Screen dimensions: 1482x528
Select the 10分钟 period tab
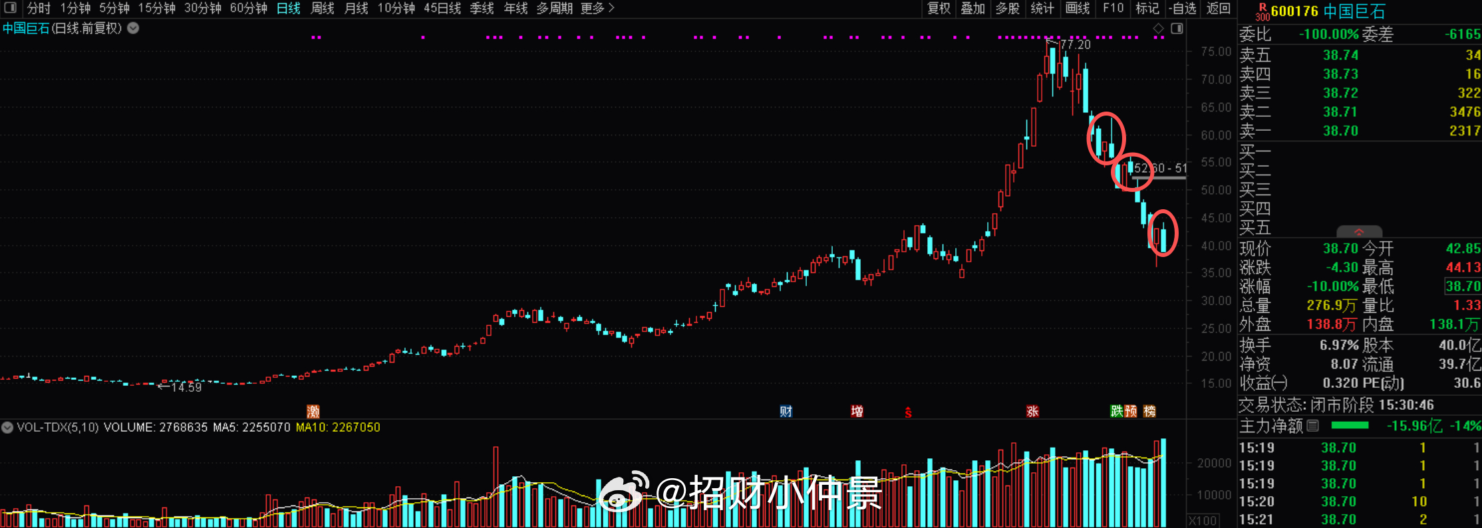(396, 9)
